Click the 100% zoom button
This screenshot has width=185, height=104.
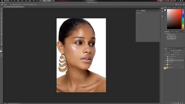[39, 5]
